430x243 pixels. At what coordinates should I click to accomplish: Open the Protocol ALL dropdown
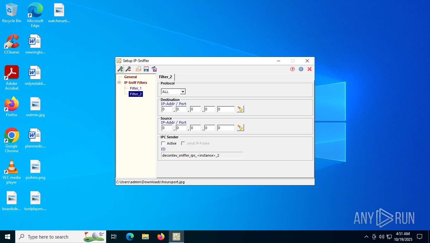click(182, 91)
